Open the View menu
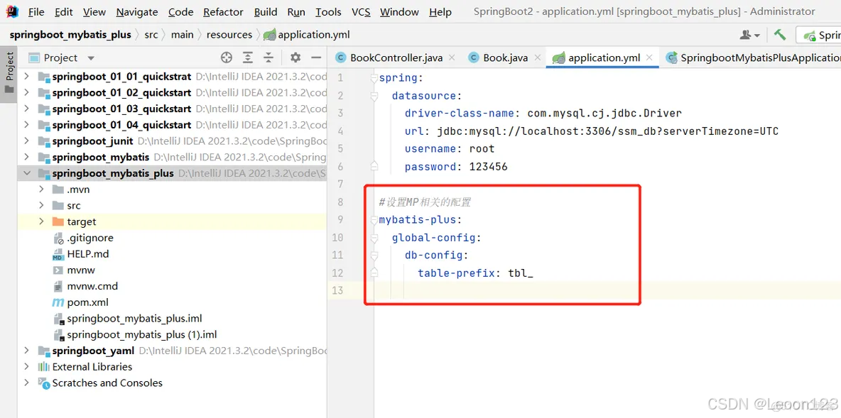Screen dimensions: 841x418 coord(94,12)
